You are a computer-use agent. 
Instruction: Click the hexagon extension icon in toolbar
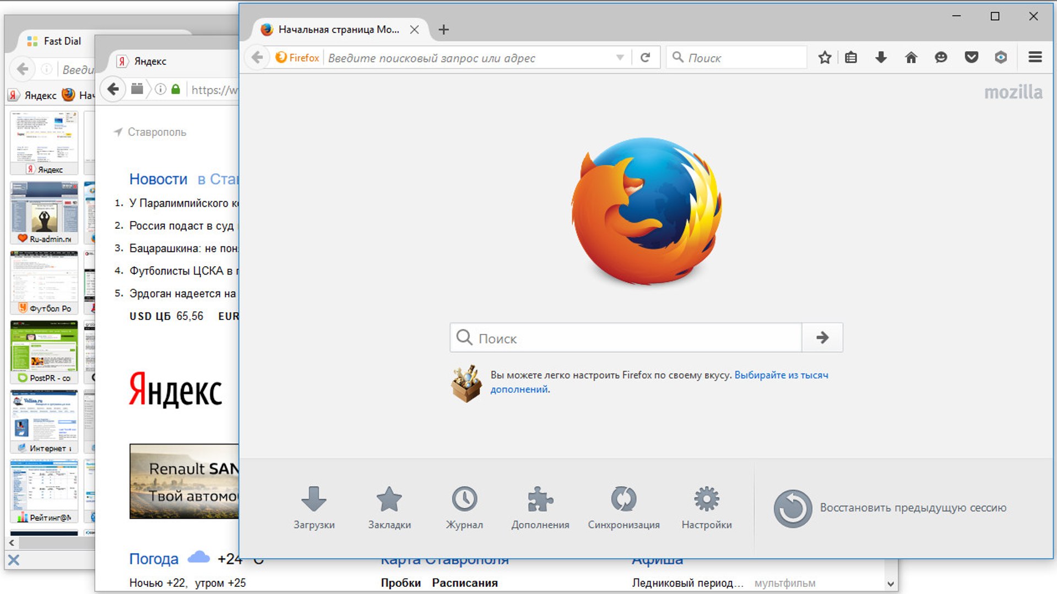click(1001, 58)
